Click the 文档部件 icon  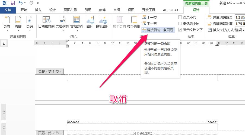77,20
